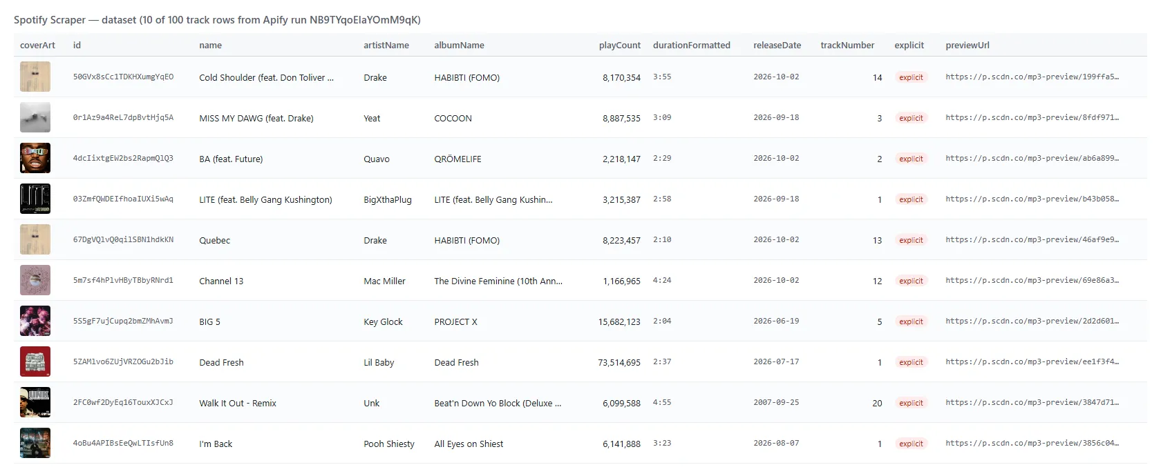1161x476 pixels.
Task: Click the durationFormatted column header
Action: [692, 45]
